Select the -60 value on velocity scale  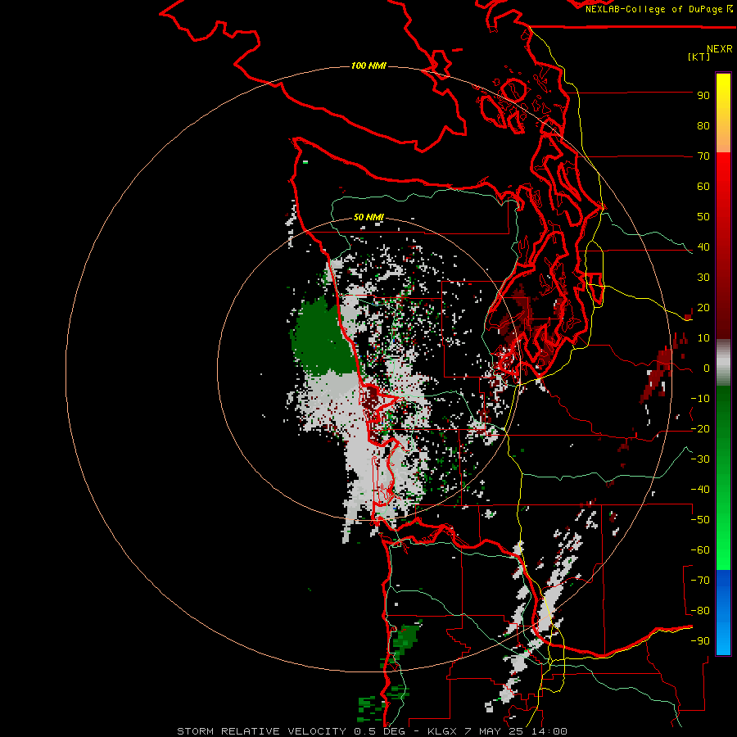pos(700,550)
